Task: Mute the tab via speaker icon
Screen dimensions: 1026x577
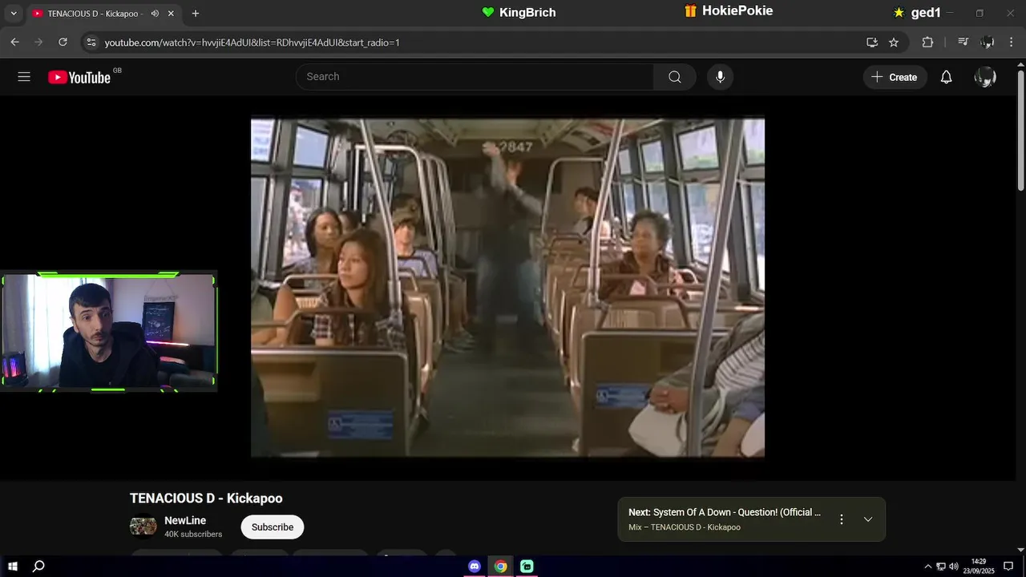Action: tap(155, 14)
